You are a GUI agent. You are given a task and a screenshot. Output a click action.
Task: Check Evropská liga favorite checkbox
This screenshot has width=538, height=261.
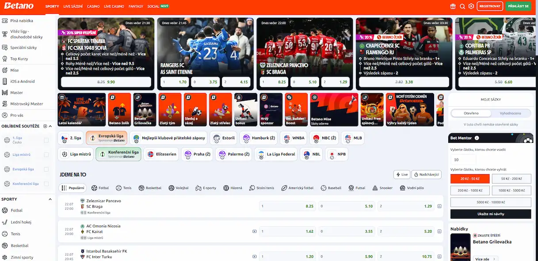coord(46,169)
